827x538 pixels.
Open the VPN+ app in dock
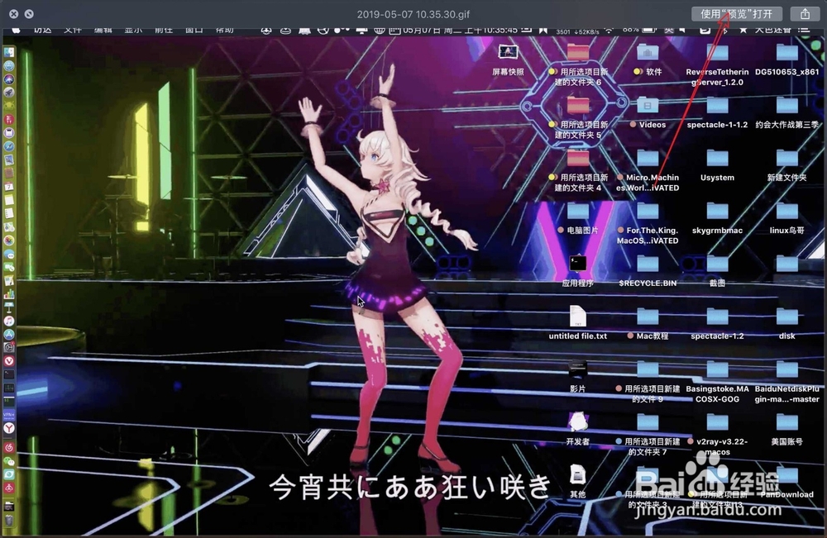pyautogui.click(x=9, y=415)
